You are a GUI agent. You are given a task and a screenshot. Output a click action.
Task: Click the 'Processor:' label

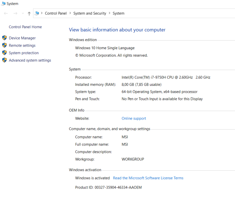(83, 78)
